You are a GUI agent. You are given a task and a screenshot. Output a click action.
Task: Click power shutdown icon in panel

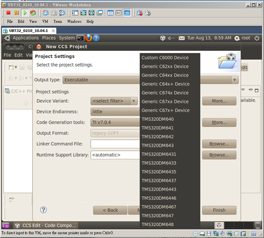click(257, 38)
